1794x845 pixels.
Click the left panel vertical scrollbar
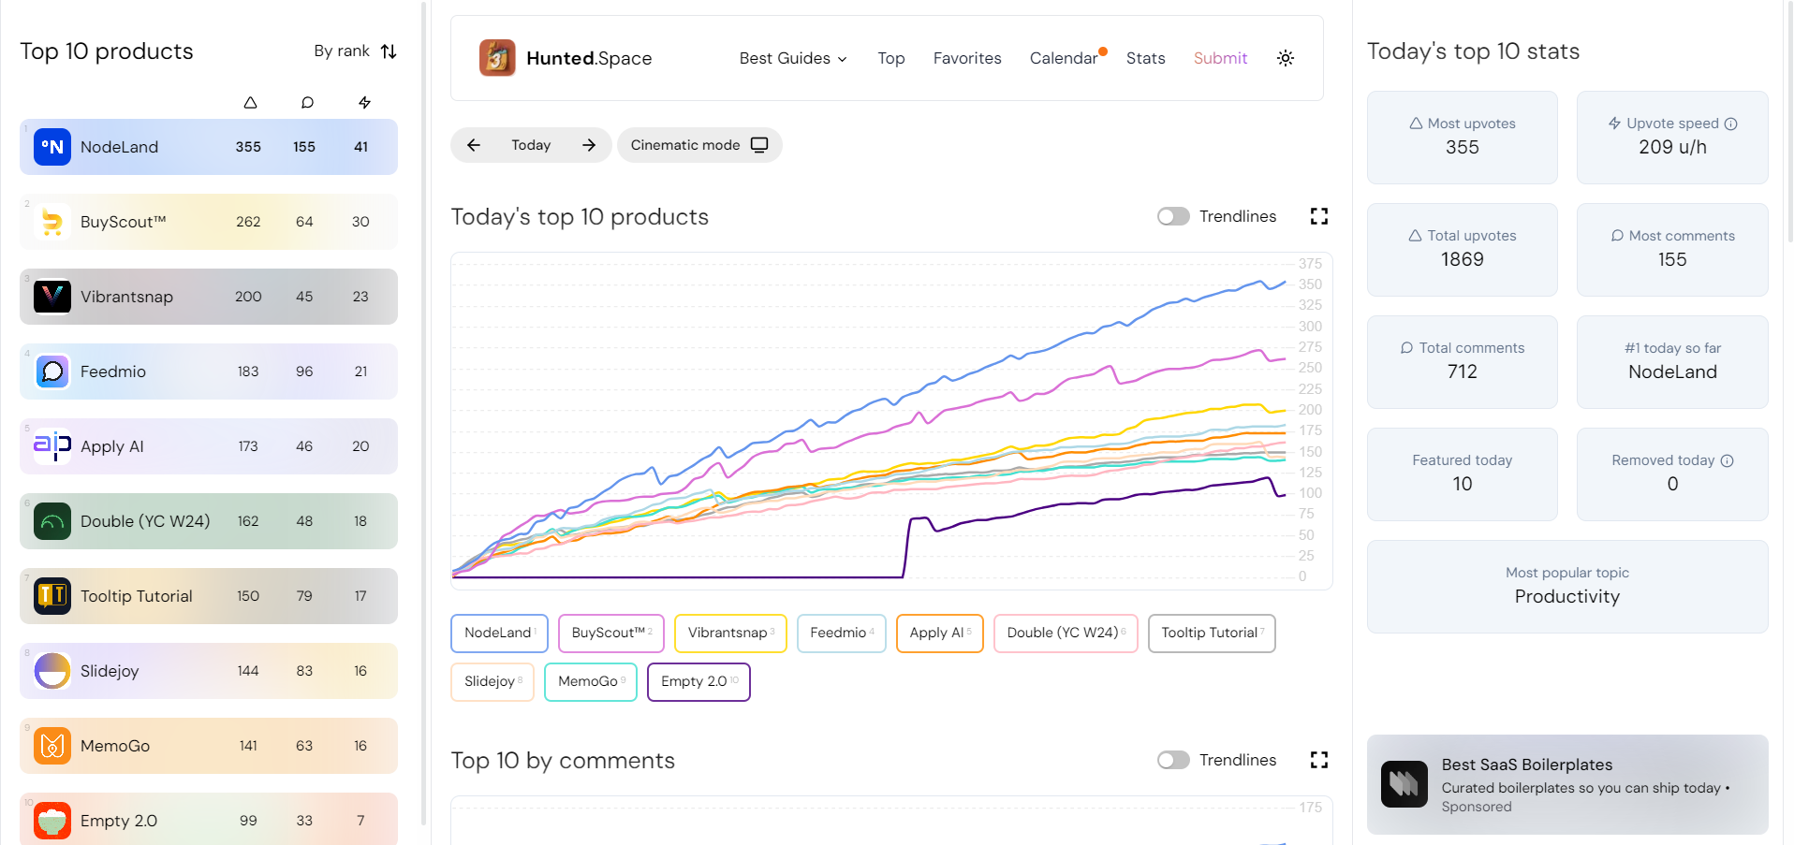coord(424,412)
